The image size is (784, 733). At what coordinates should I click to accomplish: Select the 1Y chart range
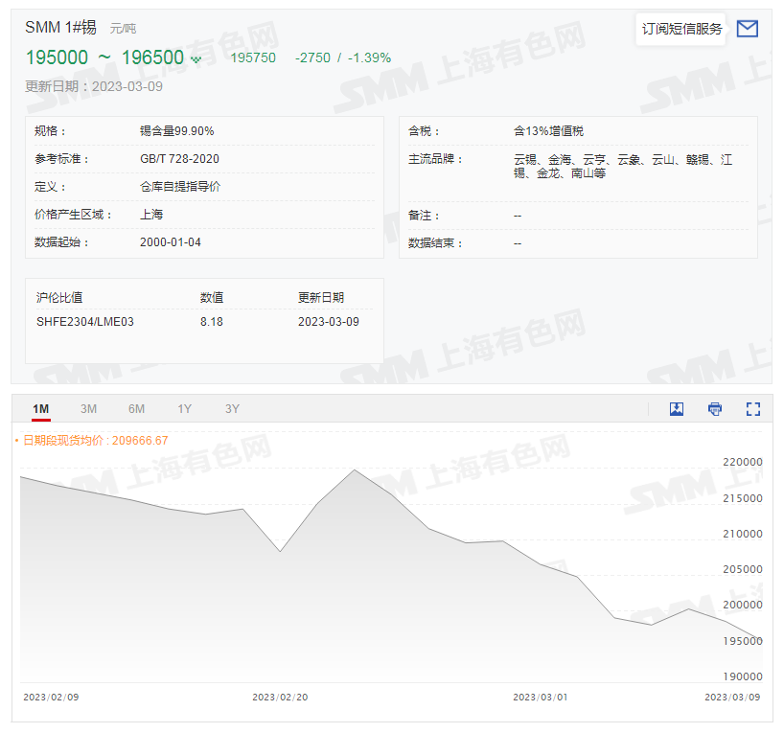(x=184, y=408)
